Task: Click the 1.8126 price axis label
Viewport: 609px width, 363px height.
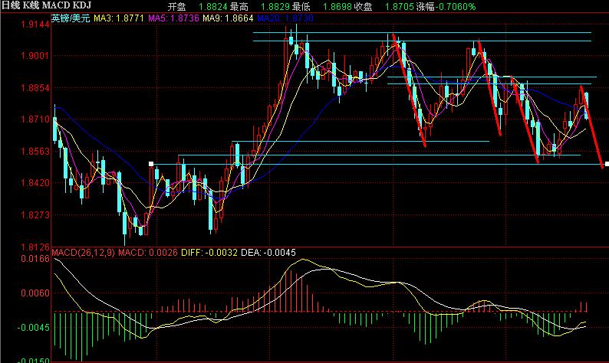Action: click(x=35, y=247)
